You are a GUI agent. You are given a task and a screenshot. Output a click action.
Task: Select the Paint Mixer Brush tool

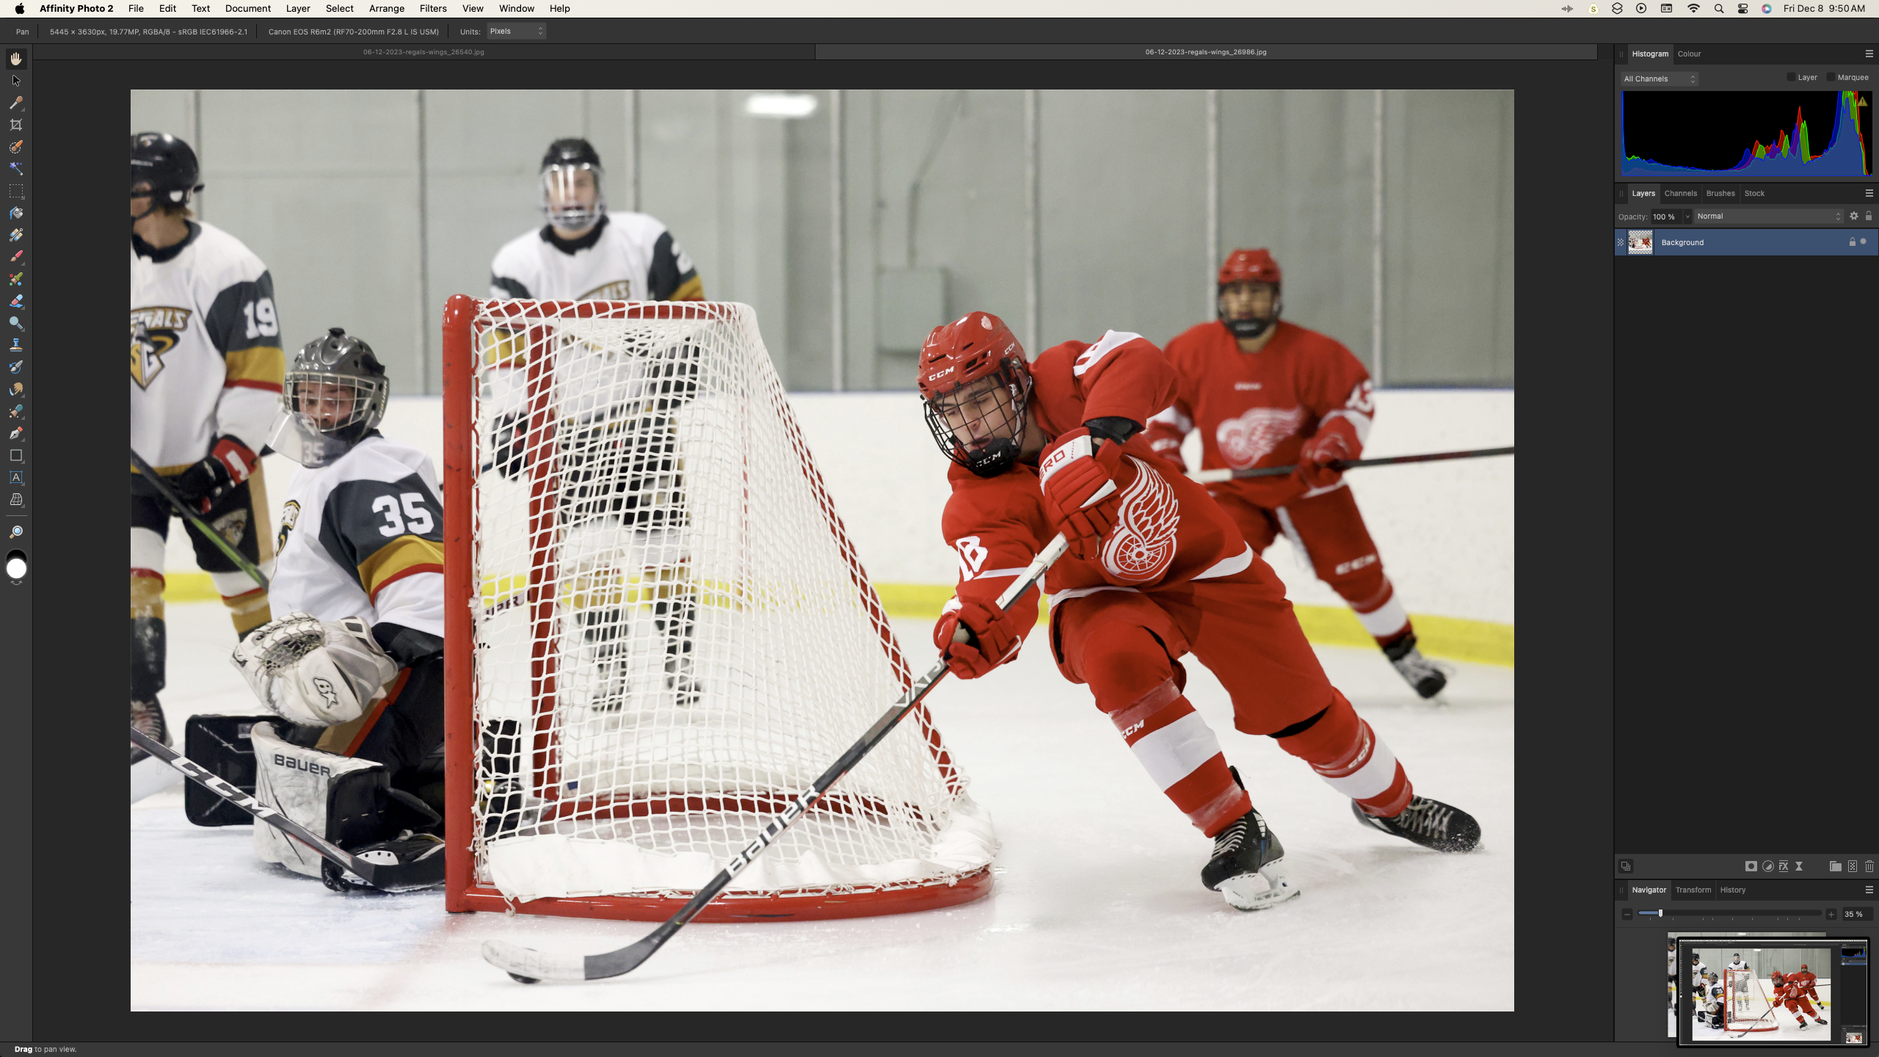click(16, 280)
